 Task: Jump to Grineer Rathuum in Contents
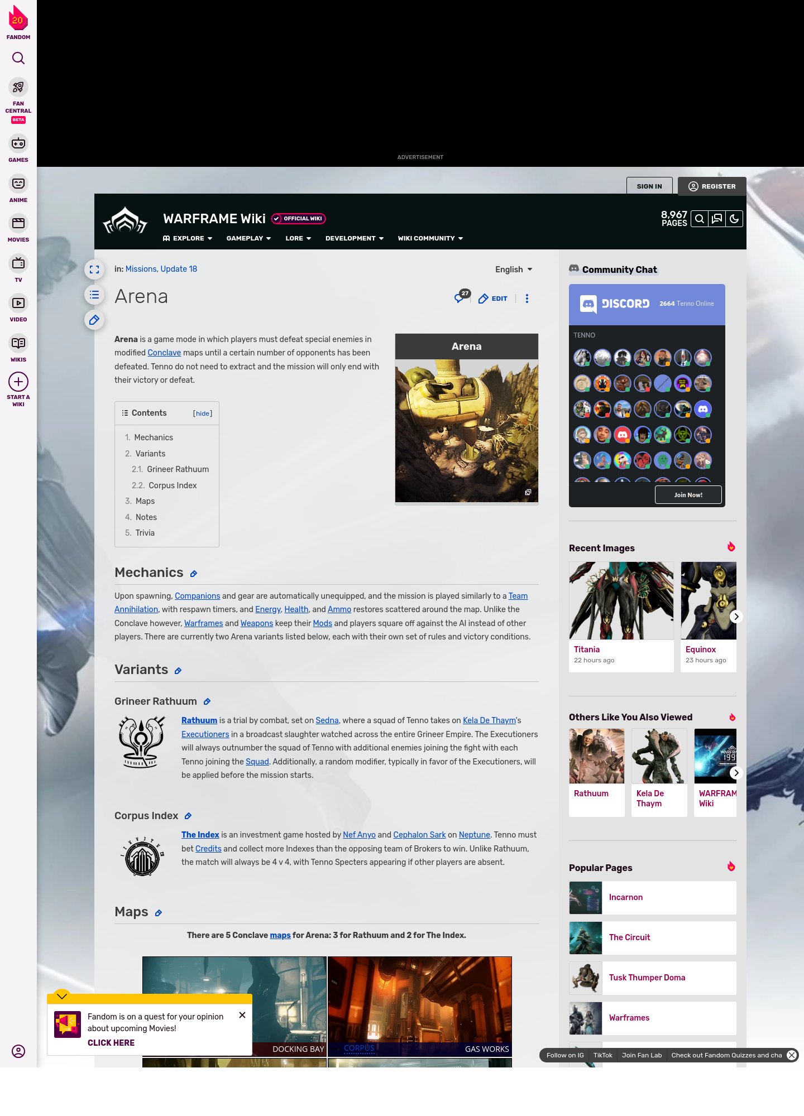point(178,469)
